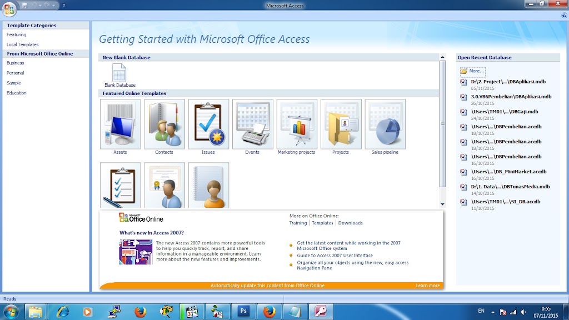Open the Business templates category
Screen dimensions: 569x320
click(15, 63)
